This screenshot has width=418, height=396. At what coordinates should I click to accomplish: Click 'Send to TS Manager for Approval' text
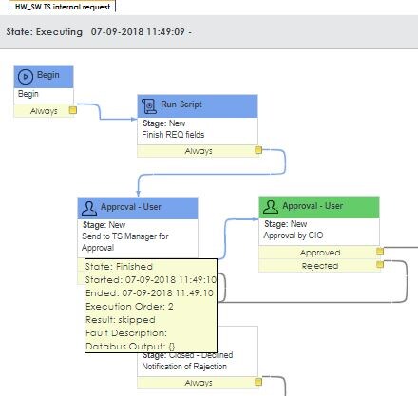click(x=125, y=242)
